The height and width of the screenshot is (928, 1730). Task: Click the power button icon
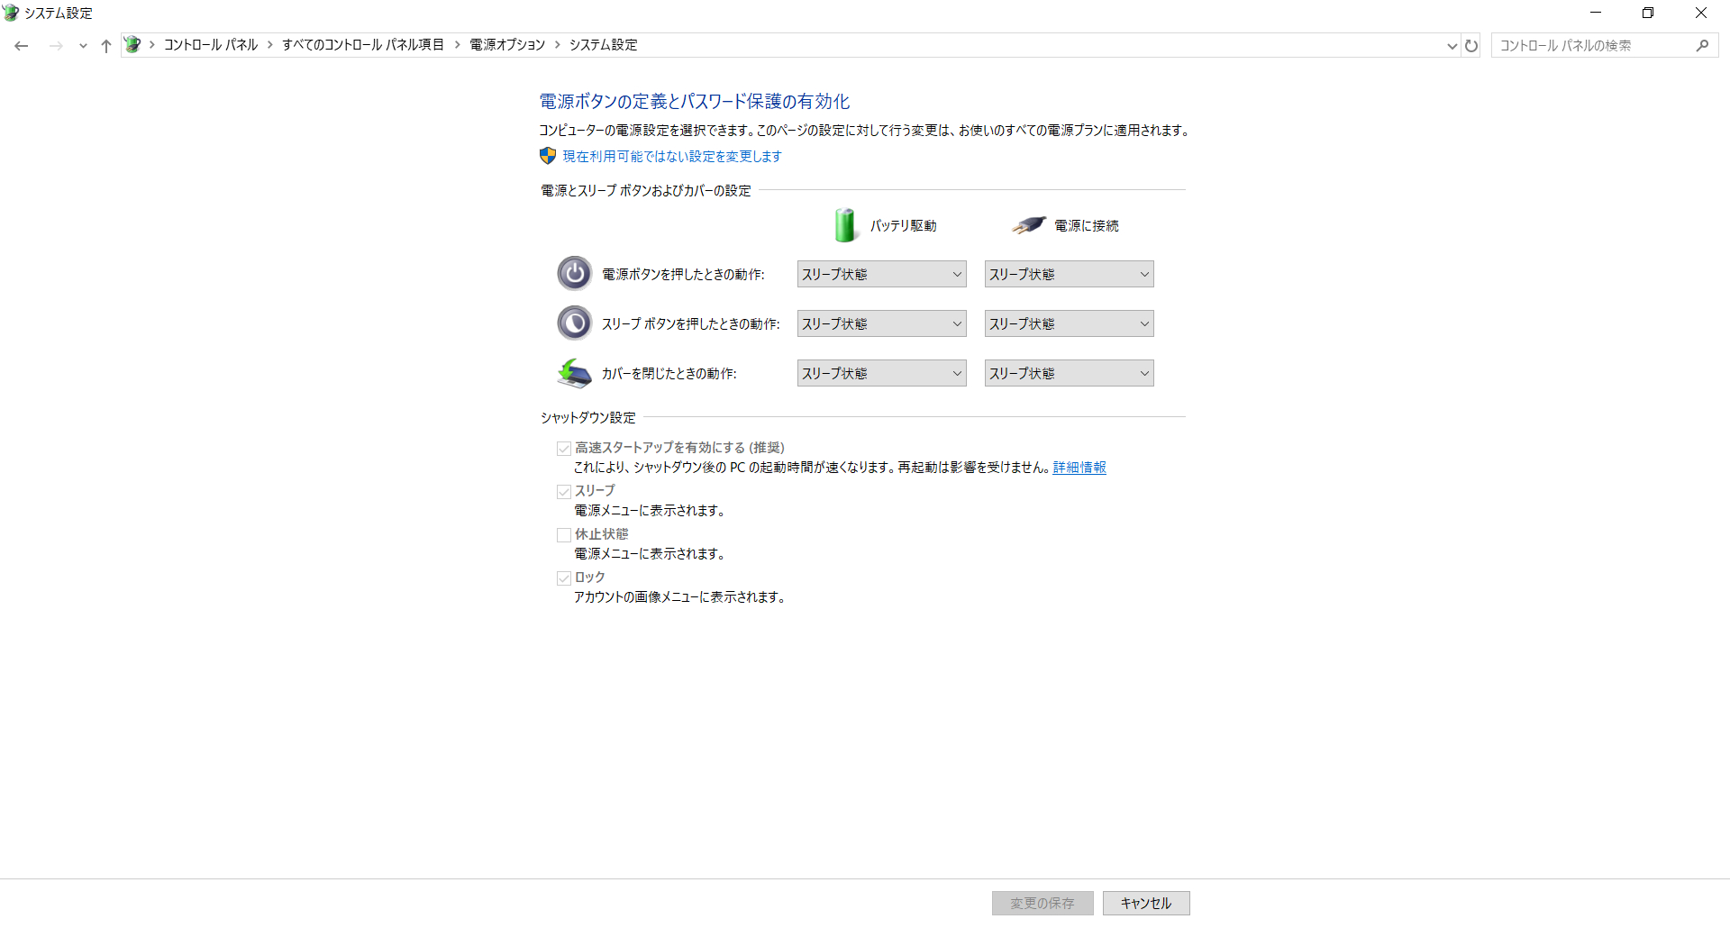[x=574, y=273]
